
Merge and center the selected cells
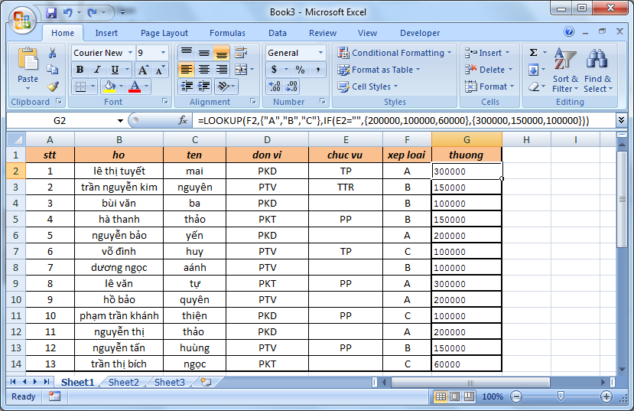tap(241, 70)
